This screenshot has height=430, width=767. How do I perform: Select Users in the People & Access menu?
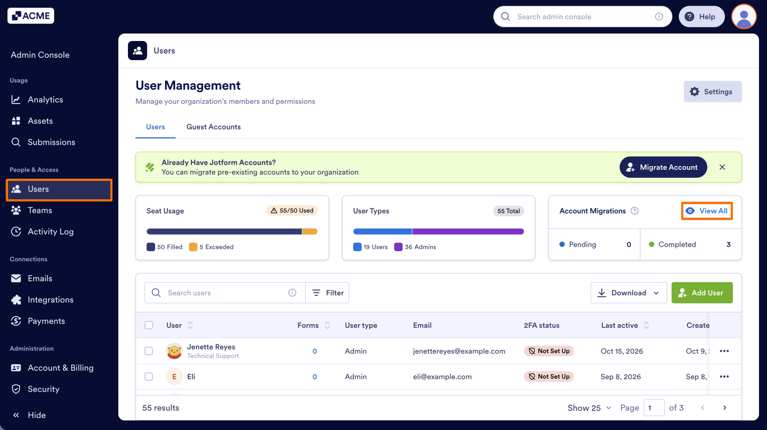pyautogui.click(x=59, y=189)
